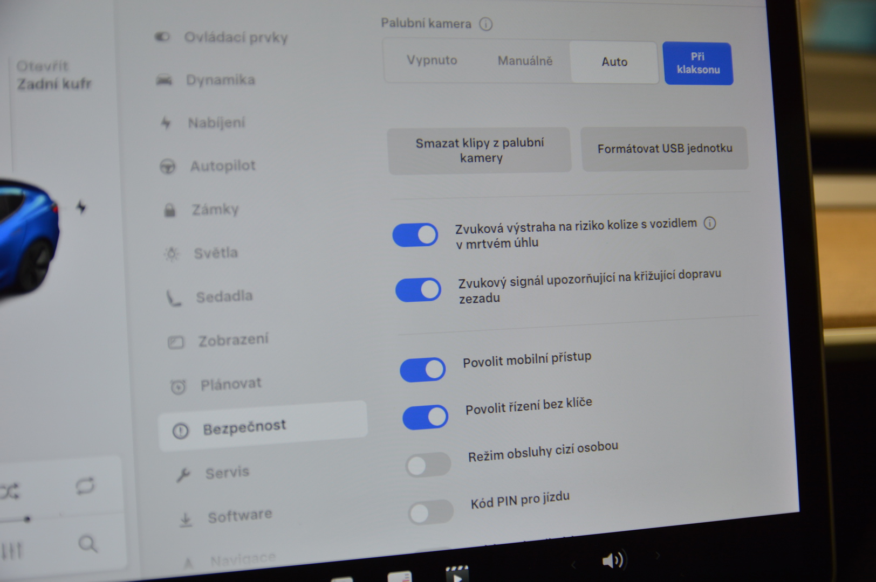The height and width of the screenshot is (582, 876).
Task: Enable Kód PIN pro jízdu toggle
Action: pyautogui.click(x=430, y=512)
